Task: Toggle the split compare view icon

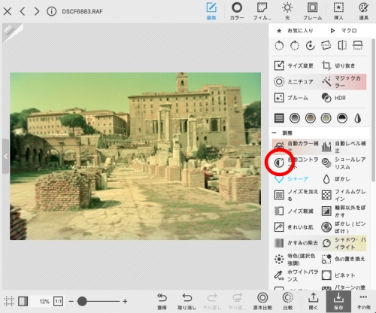Action: 23,301
